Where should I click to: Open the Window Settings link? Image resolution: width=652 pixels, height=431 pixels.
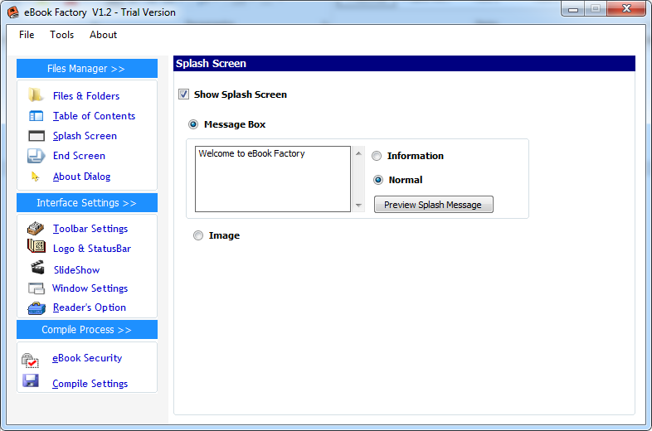(90, 288)
